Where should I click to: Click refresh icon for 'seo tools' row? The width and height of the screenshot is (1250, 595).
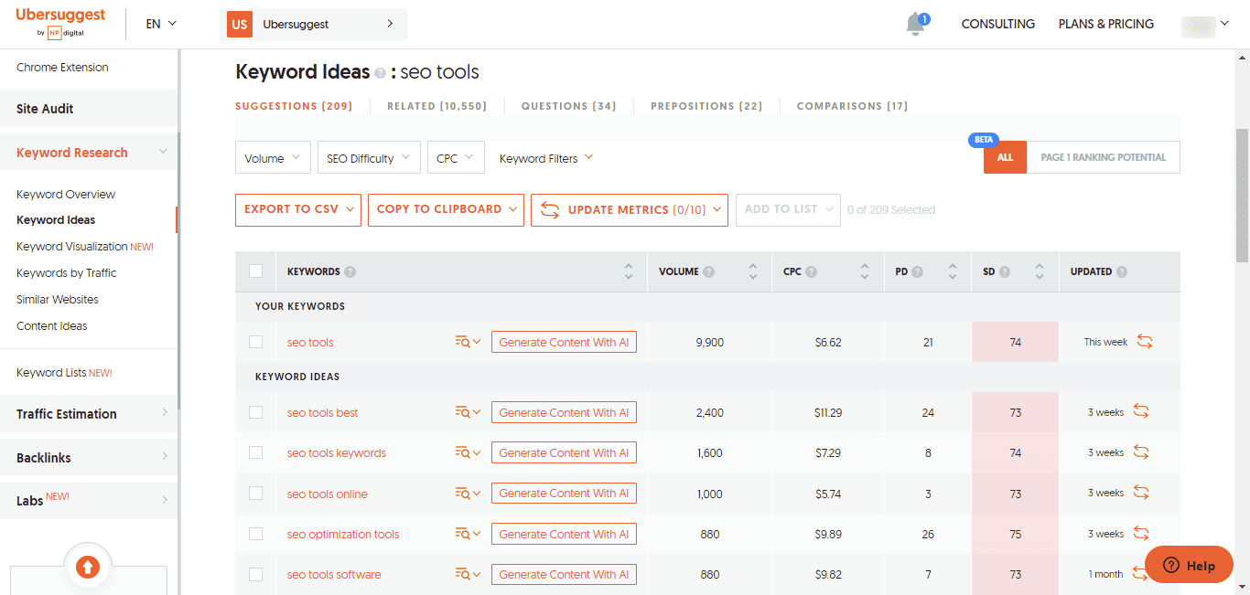coord(1145,342)
